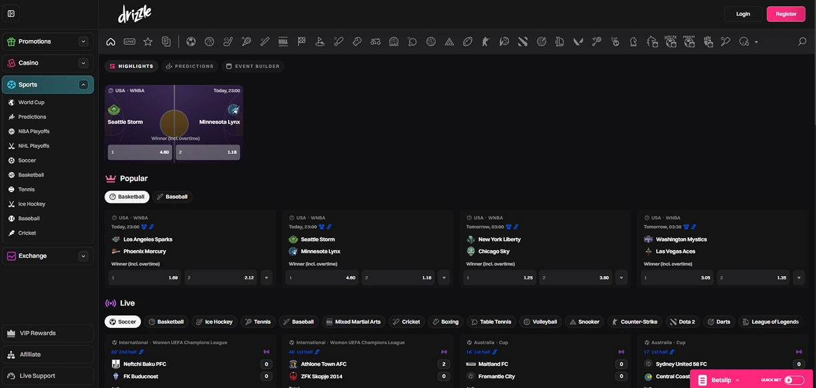Select the Counter-Strike soldier icon in the sports bar
The width and height of the screenshot is (816, 388).
pos(485,41)
